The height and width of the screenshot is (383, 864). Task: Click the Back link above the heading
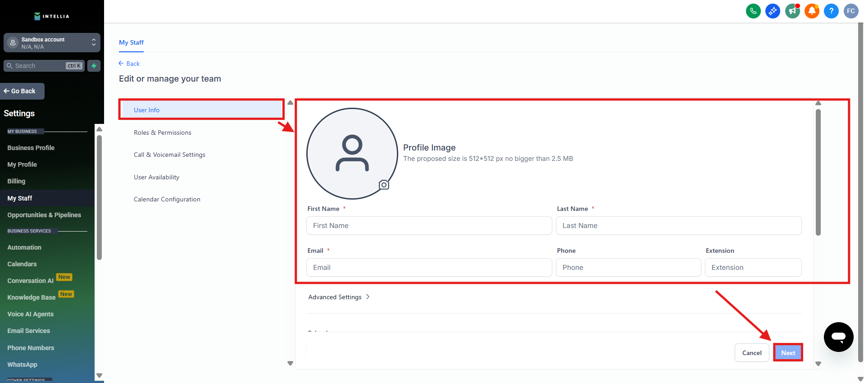(129, 64)
